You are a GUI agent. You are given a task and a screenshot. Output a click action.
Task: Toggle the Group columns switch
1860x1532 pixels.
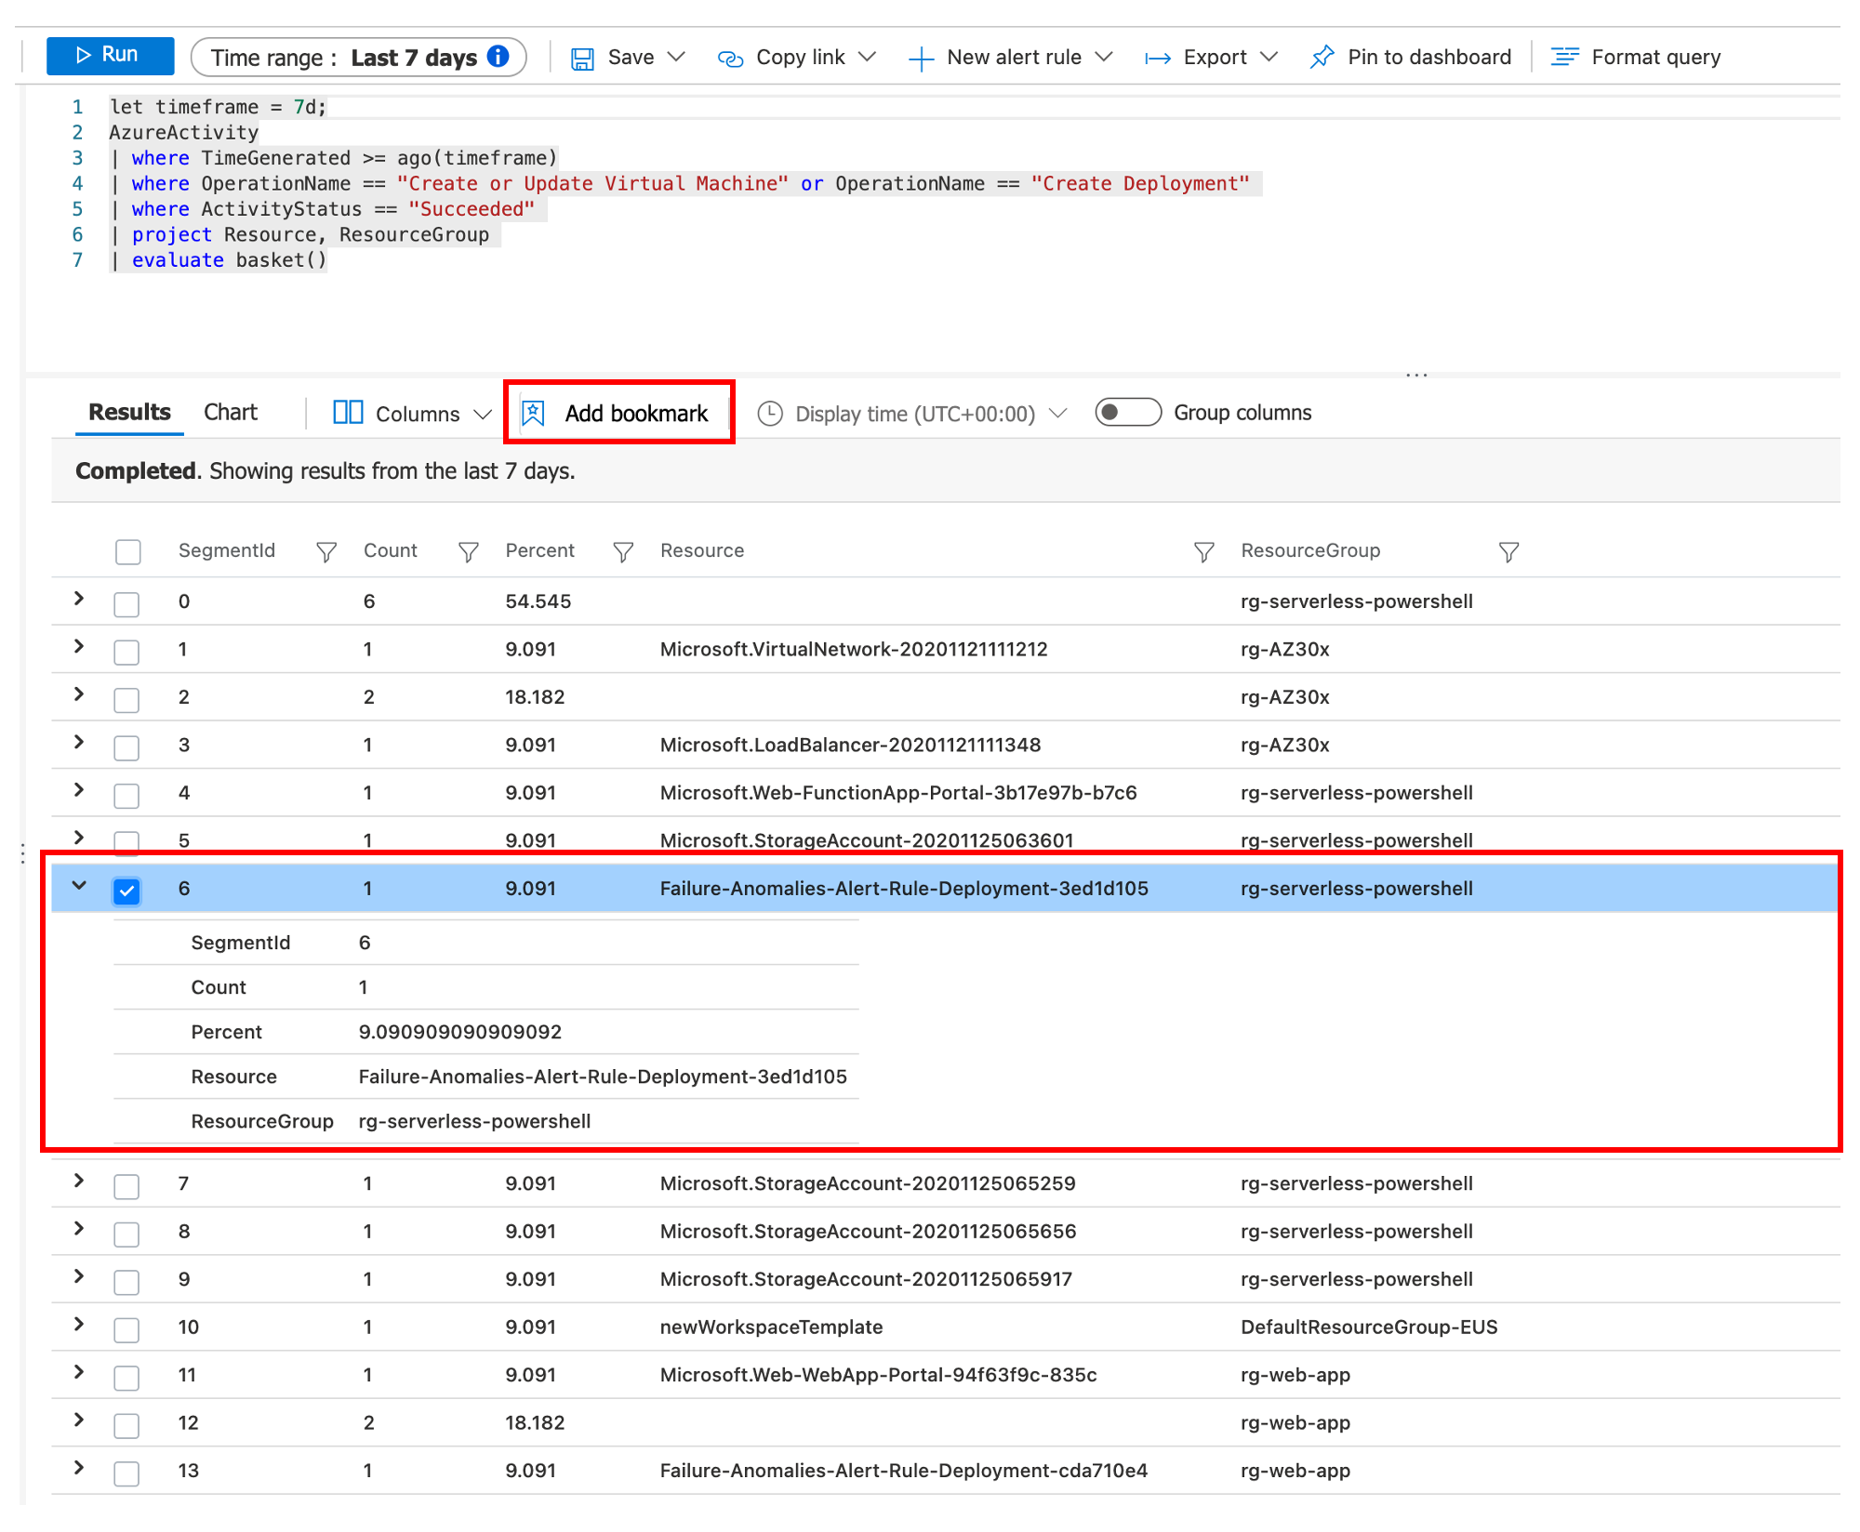click(1127, 413)
